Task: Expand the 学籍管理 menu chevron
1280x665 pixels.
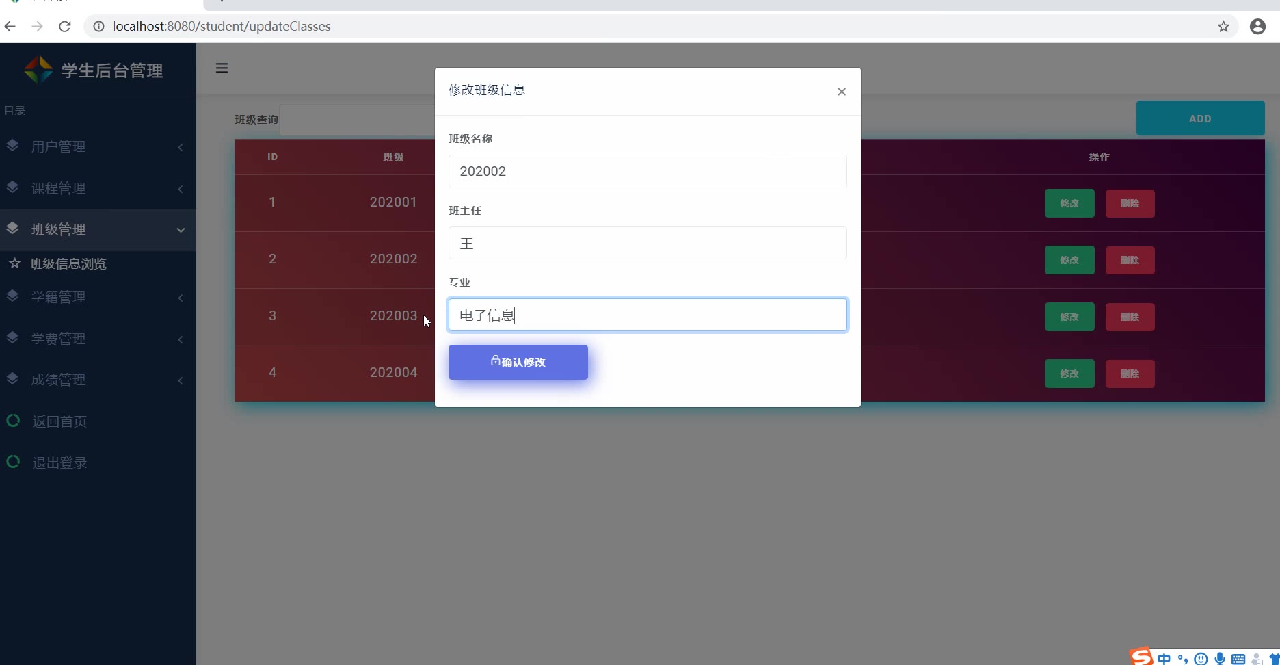Action: (181, 298)
